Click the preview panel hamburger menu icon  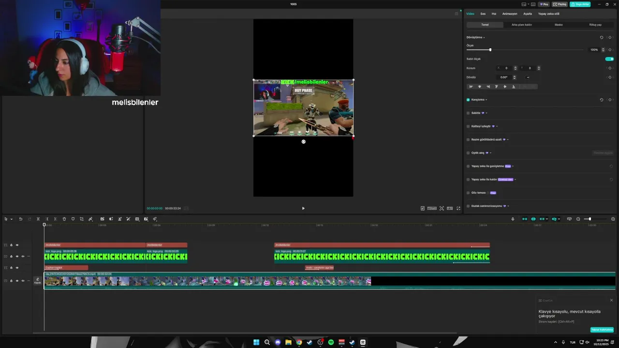click(456, 14)
